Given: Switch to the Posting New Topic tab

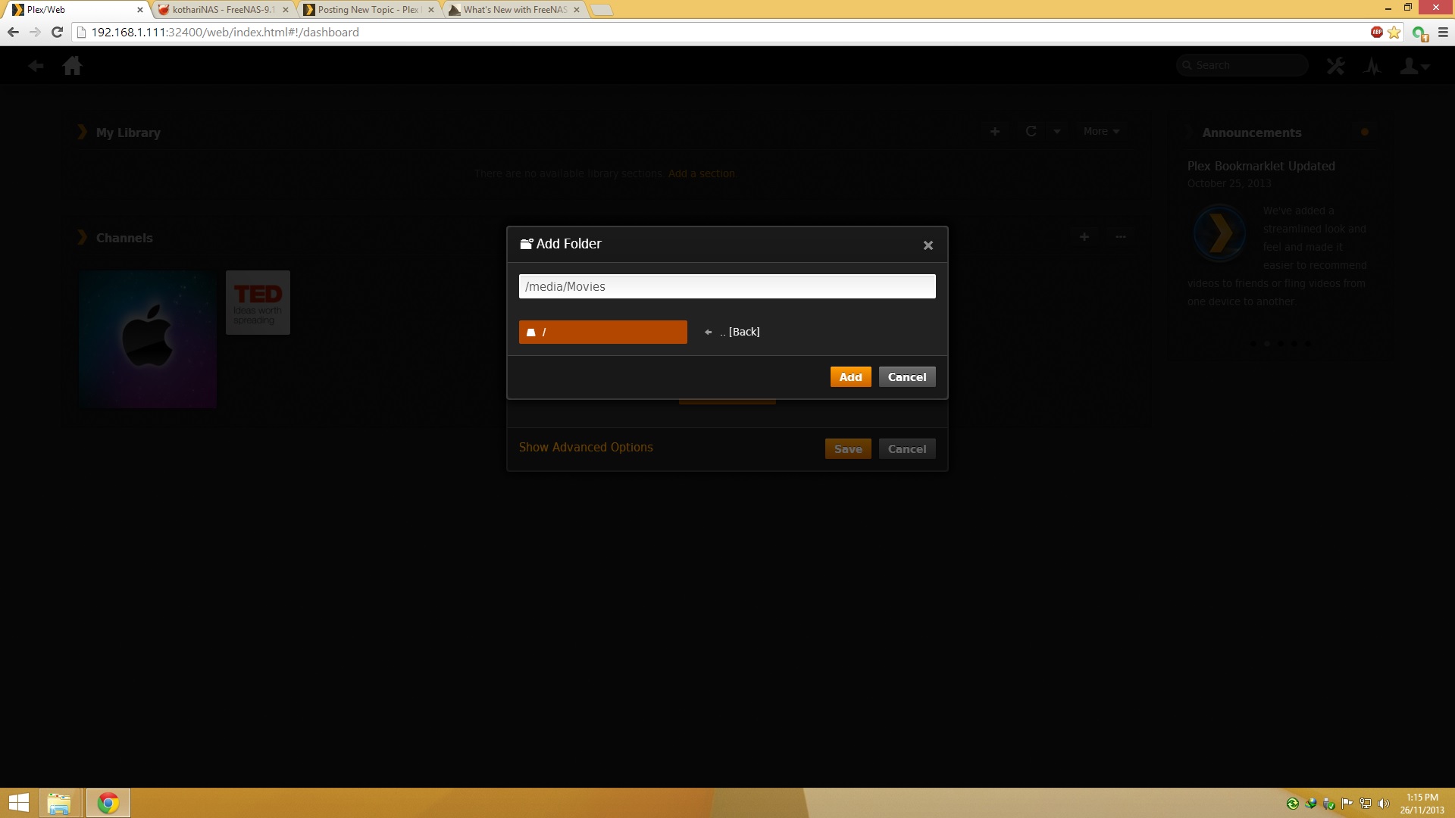Looking at the screenshot, I should pos(368,10).
